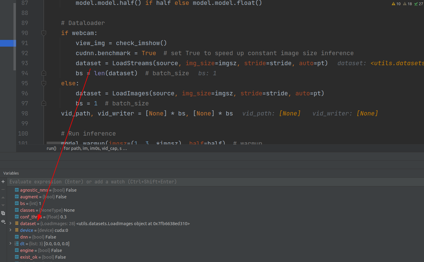This screenshot has height=262, width=424.
Task: Select the conf_thres 0.3 variable row
Action: click(x=215, y=217)
